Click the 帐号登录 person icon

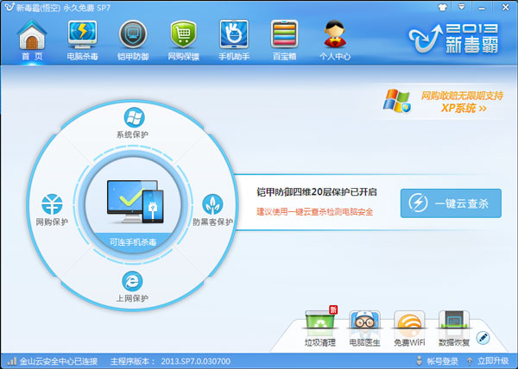click(419, 360)
